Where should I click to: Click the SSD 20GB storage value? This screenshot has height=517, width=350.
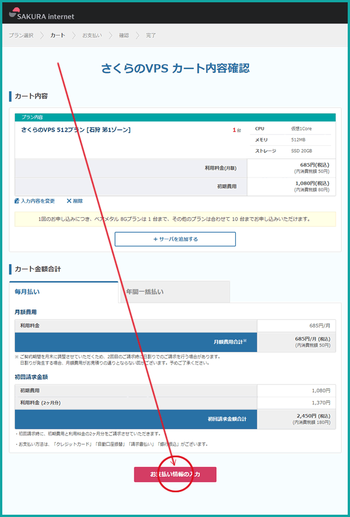(x=302, y=151)
